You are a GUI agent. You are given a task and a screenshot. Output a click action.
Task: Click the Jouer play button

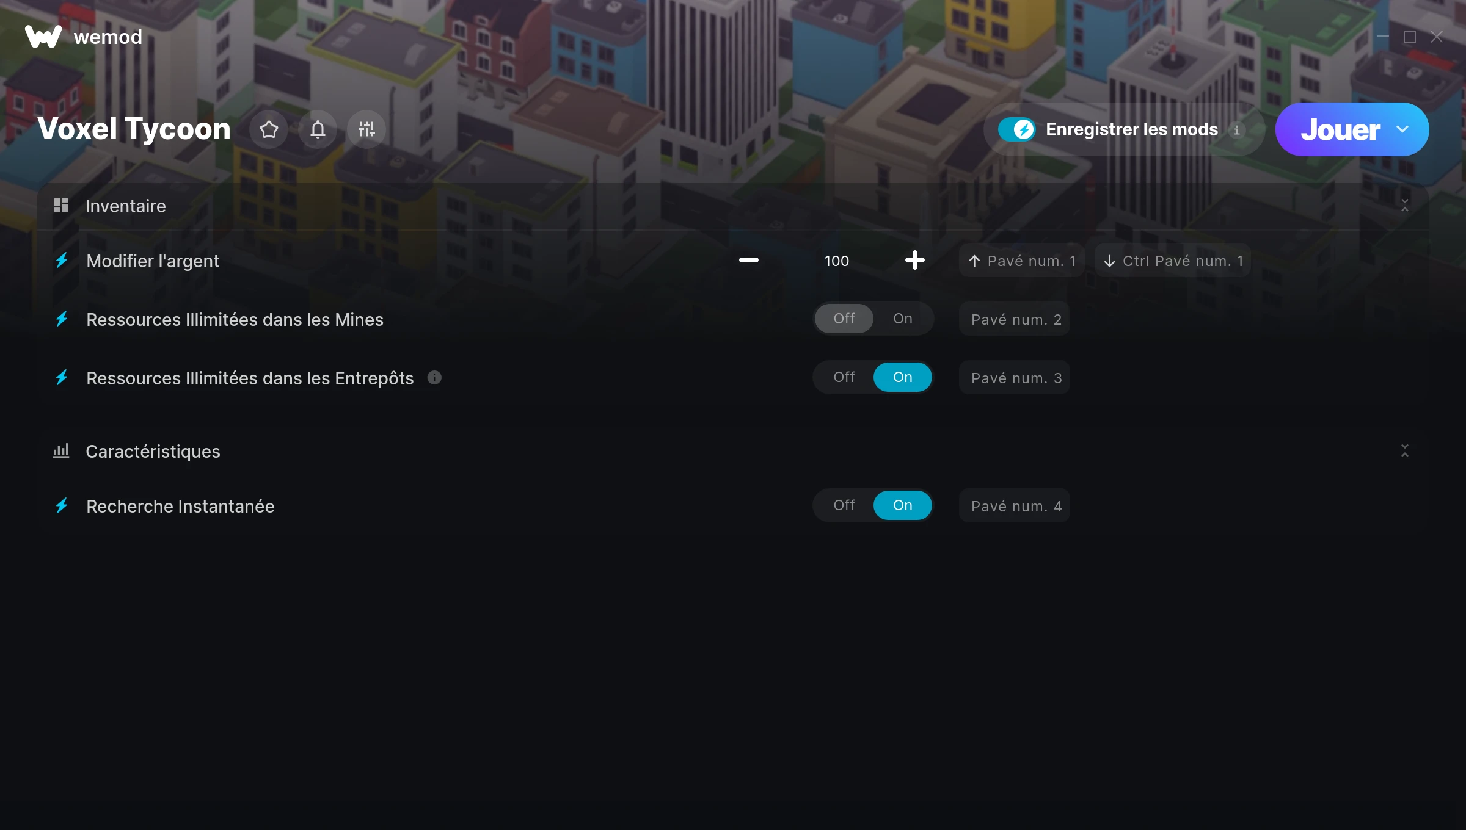(x=1340, y=129)
